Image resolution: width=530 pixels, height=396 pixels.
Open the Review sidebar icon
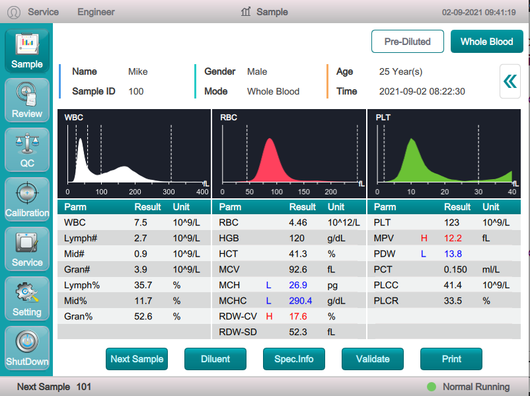point(26,99)
